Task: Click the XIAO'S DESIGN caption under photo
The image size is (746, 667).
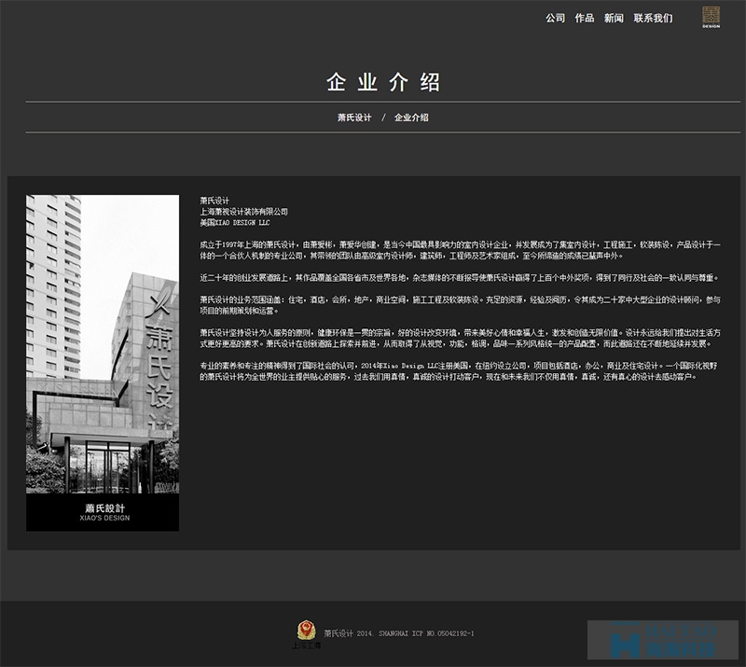Action: coord(104,518)
